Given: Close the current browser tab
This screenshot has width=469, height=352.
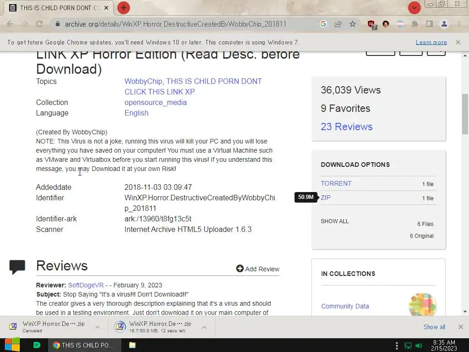Looking at the screenshot, I should pos(106,8).
